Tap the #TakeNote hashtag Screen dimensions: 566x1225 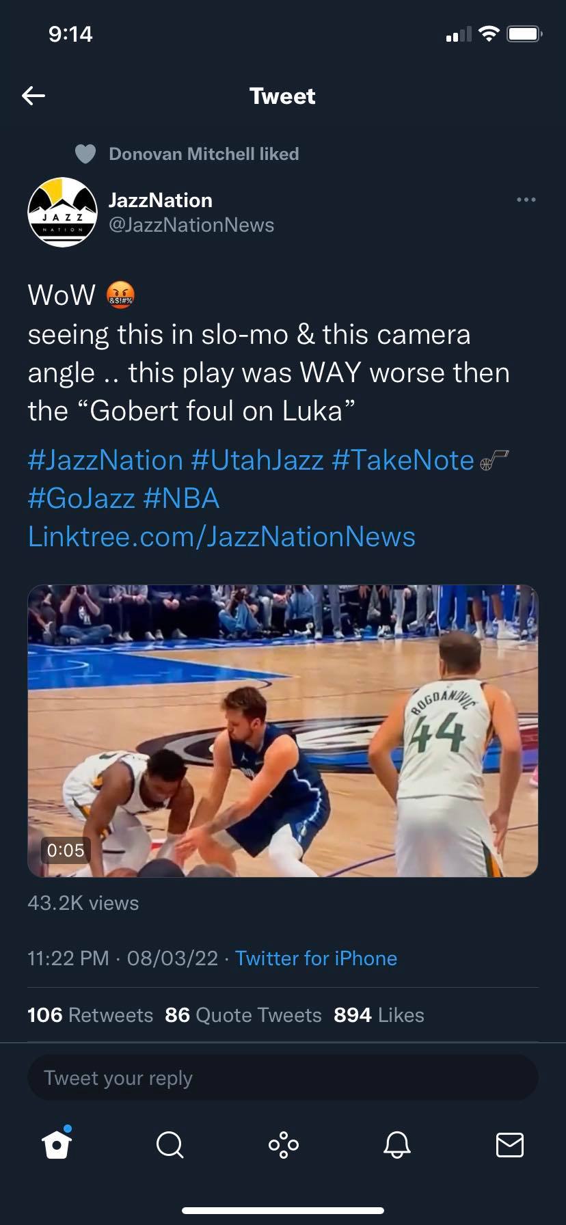(x=403, y=460)
